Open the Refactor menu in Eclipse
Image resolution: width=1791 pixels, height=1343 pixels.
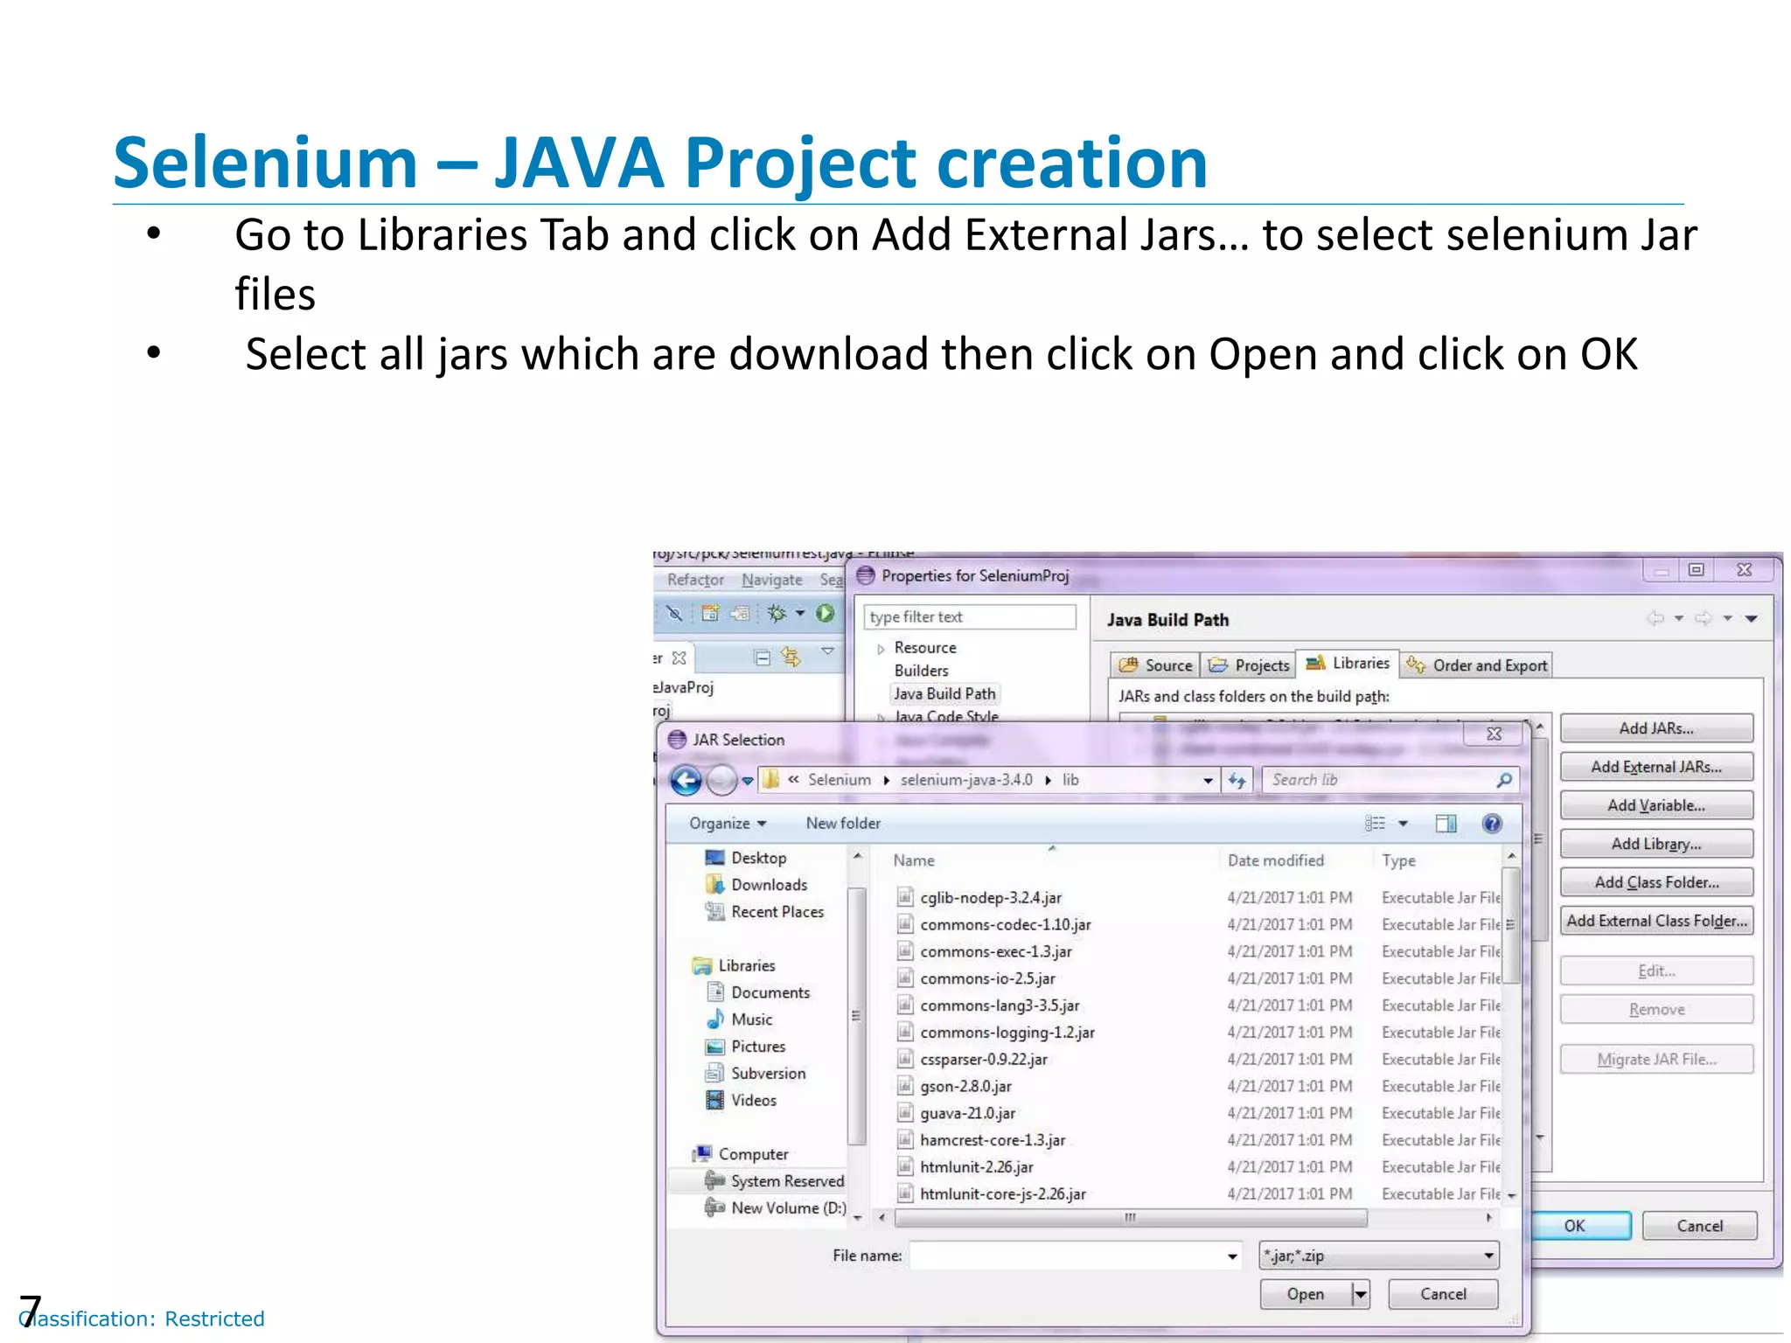point(695,580)
